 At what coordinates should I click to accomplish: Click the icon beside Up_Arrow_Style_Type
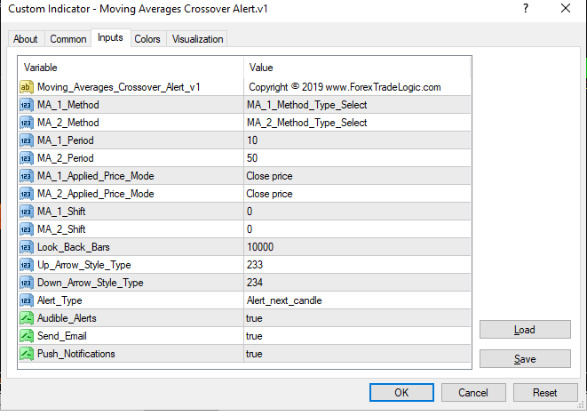[27, 265]
